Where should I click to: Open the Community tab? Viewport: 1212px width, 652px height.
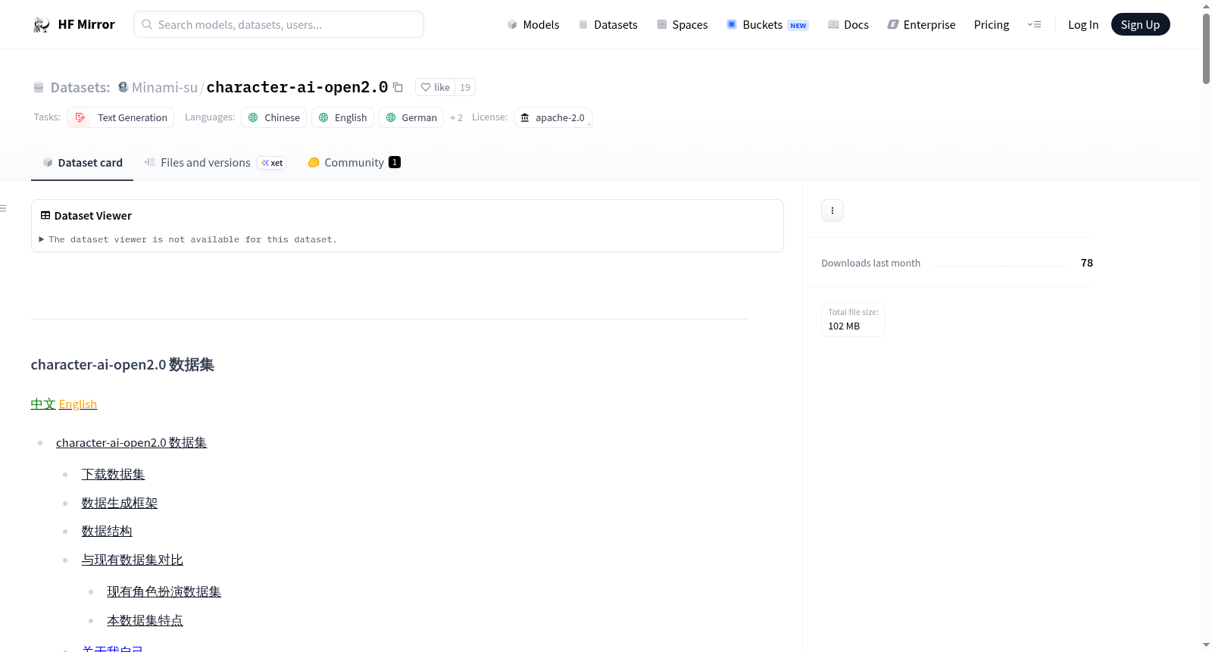[x=354, y=162]
